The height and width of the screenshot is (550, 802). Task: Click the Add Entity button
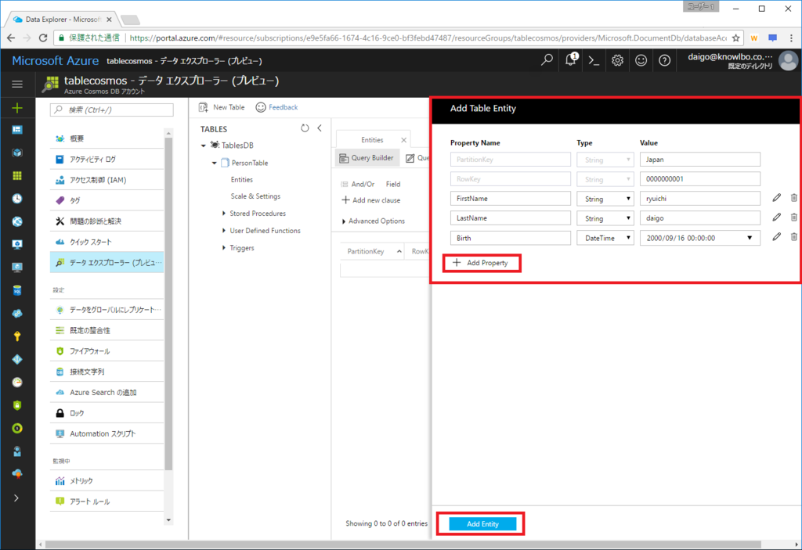tap(482, 524)
